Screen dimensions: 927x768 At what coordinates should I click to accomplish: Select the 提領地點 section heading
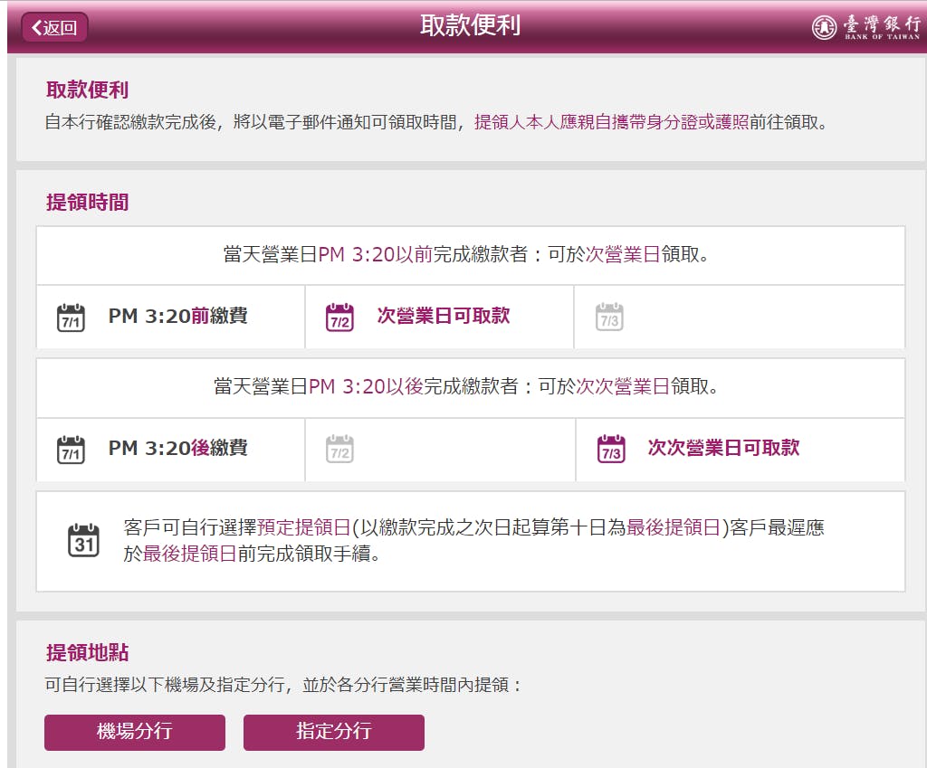pos(88,653)
